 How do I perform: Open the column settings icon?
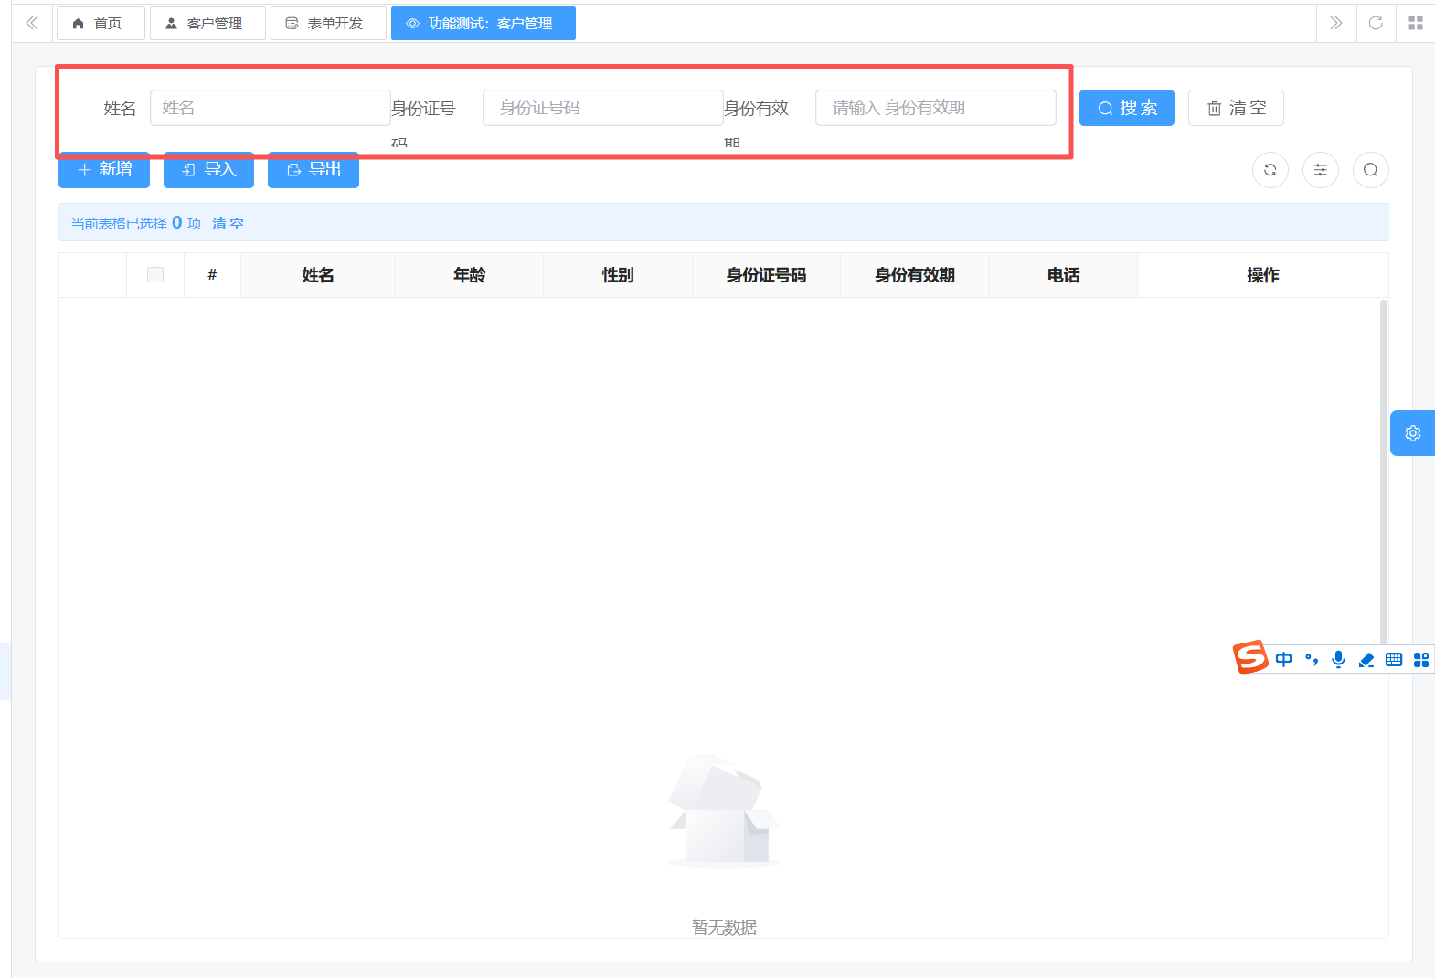pos(1320,170)
